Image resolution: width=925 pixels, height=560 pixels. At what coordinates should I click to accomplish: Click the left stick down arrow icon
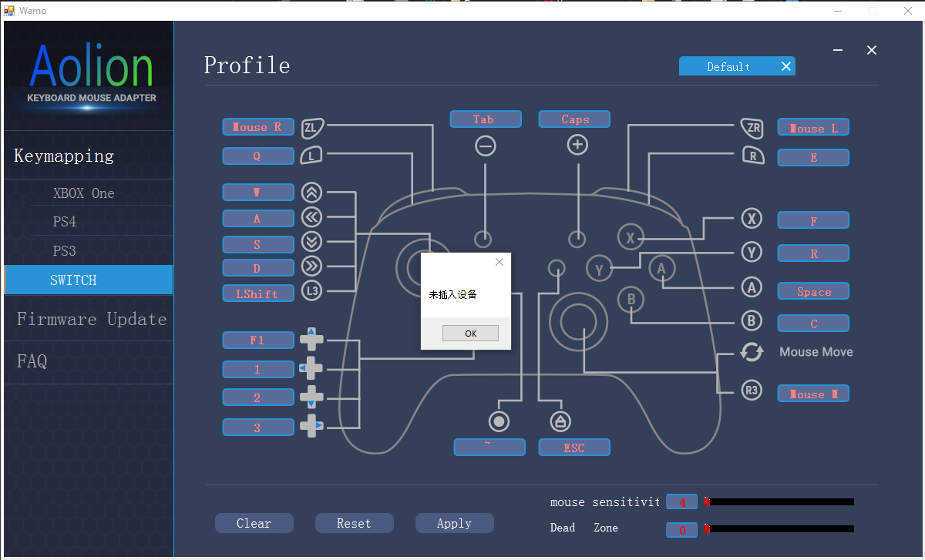point(311,242)
